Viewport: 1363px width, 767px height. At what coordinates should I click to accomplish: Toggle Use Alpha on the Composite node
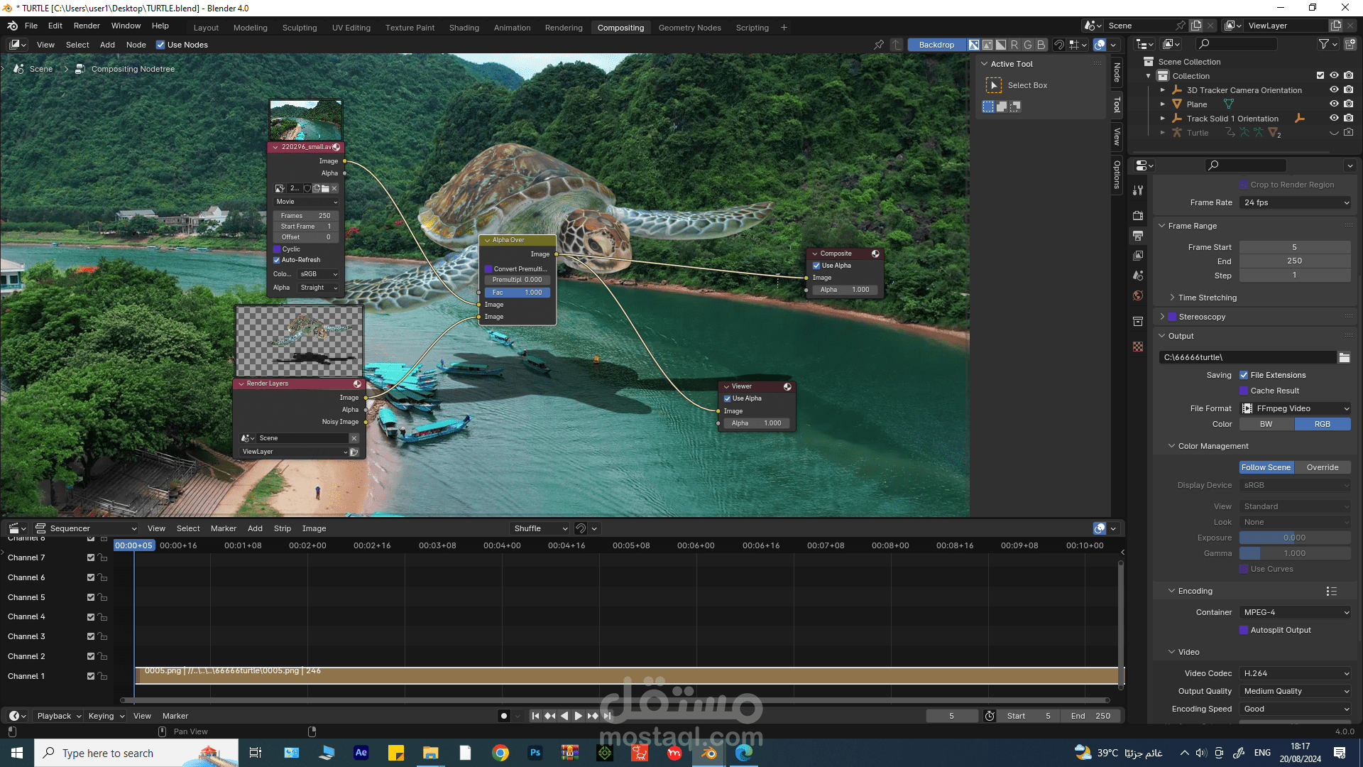click(816, 266)
